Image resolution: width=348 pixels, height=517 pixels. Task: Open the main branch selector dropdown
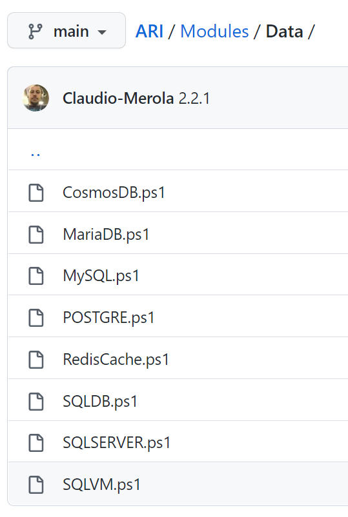tap(67, 31)
